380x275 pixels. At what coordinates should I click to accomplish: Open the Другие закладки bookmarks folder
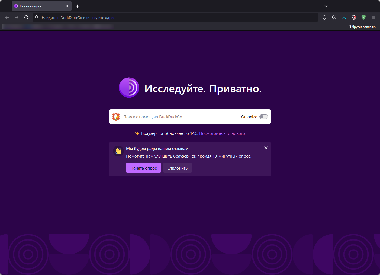[x=362, y=27]
